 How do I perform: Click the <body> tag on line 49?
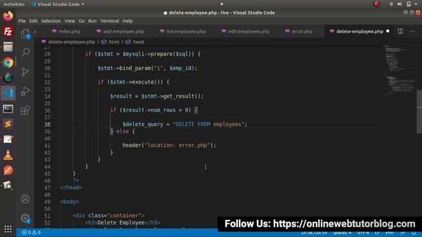(69, 201)
